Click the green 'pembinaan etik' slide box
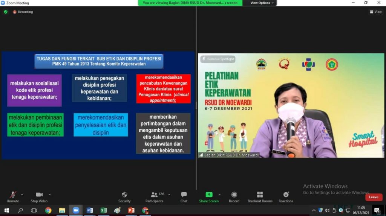386x216 pixels. coord(35,125)
